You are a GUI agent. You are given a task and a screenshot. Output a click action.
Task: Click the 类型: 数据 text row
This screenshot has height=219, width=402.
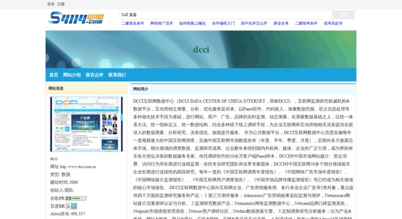point(60,174)
